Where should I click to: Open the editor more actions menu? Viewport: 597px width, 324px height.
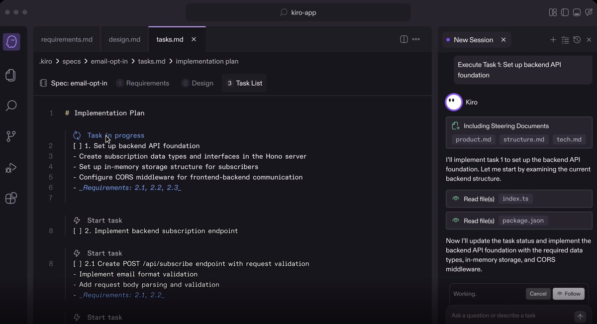(416, 39)
